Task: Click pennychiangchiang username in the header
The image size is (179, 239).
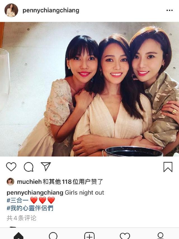Action: tap(51, 11)
